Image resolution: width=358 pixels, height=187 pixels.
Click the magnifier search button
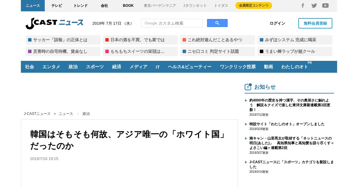(x=217, y=23)
